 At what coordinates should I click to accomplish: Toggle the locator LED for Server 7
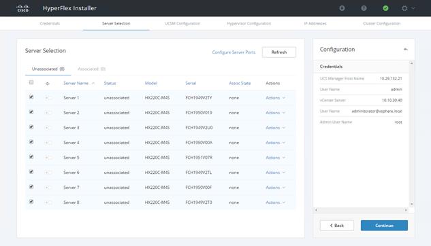click(x=48, y=188)
